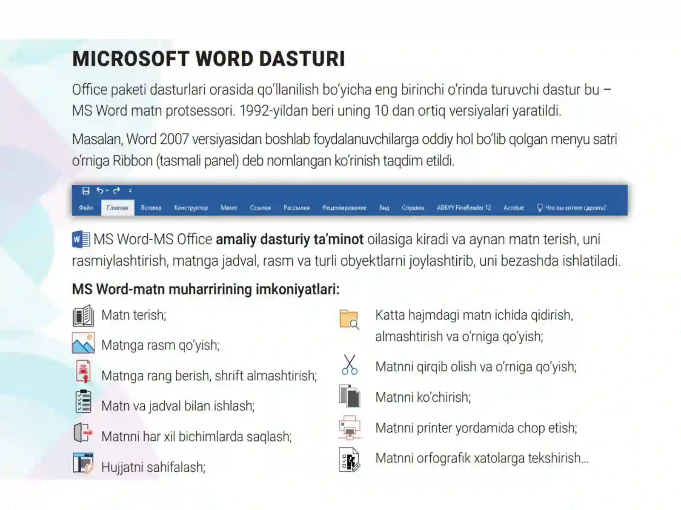Viewport: 681px width, 510px height.
Task: Click the copy pages icon beside Matnni ko'chirish
Action: (x=349, y=396)
